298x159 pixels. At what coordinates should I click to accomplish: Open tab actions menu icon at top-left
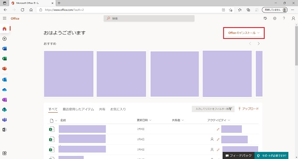pyautogui.click(x=5, y=3)
